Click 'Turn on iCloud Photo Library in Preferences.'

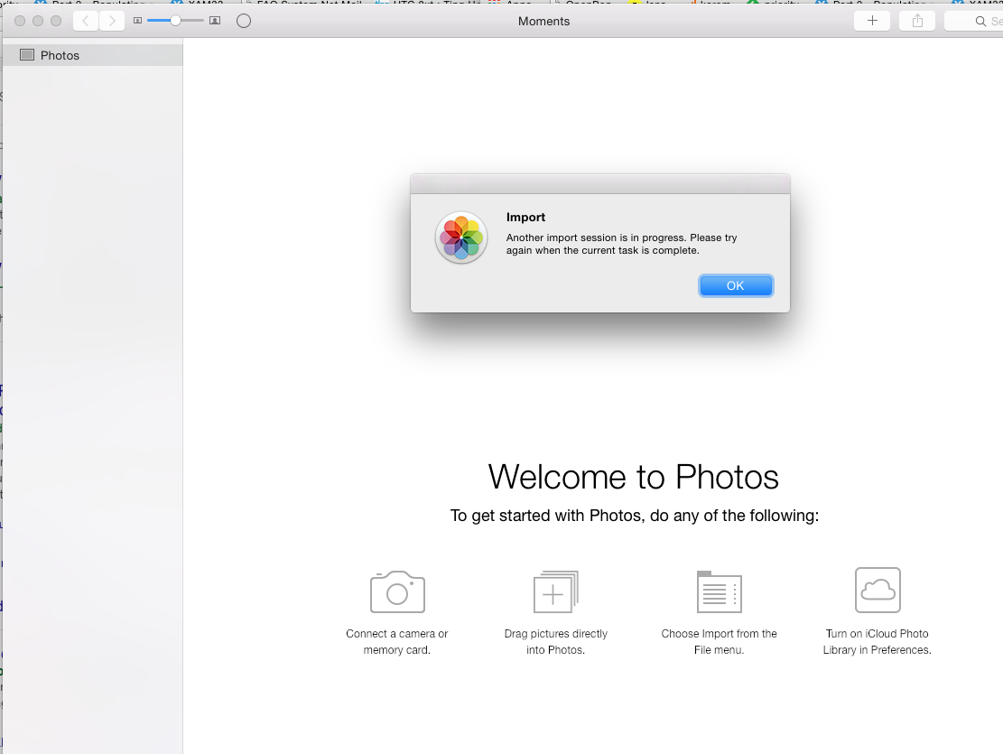pyautogui.click(x=877, y=641)
